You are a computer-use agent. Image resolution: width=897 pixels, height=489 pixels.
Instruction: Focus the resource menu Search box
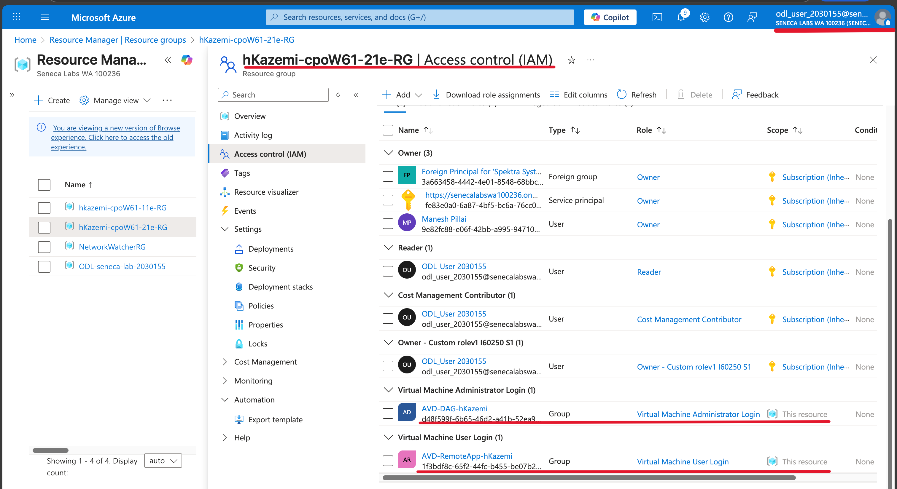pos(273,95)
